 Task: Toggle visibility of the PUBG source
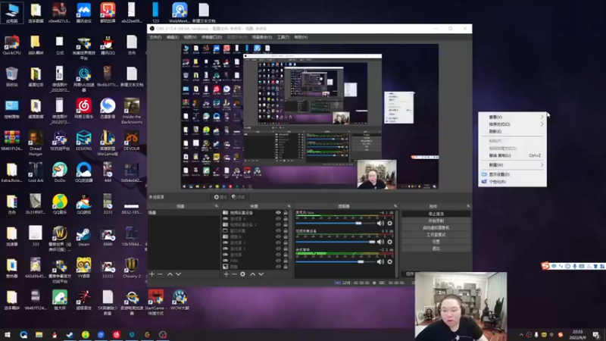click(278, 261)
